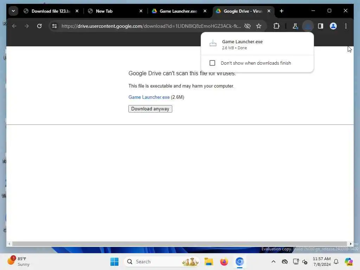Bookmark this page with the star
The image size is (360, 270).
[259, 26]
